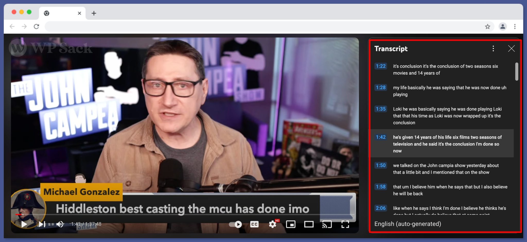The width and height of the screenshot is (527, 242).
Task: Open the Chrome three-dot menu
Action: tap(515, 27)
